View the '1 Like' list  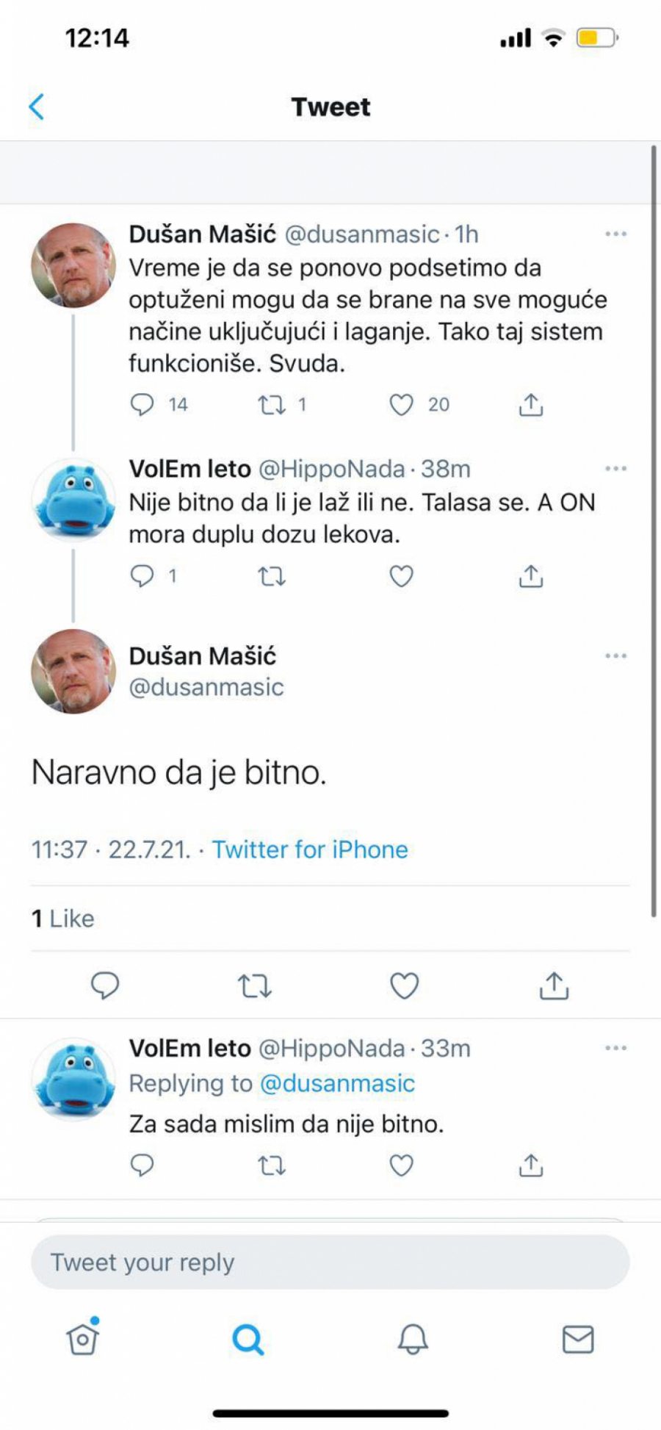click(x=62, y=918)
